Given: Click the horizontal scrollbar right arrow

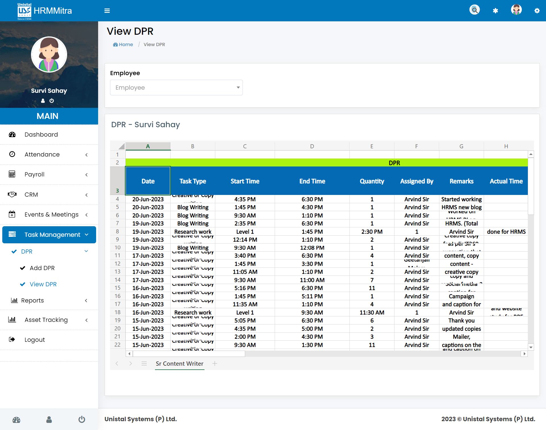Looking at the screenshot, I should 524,354.
